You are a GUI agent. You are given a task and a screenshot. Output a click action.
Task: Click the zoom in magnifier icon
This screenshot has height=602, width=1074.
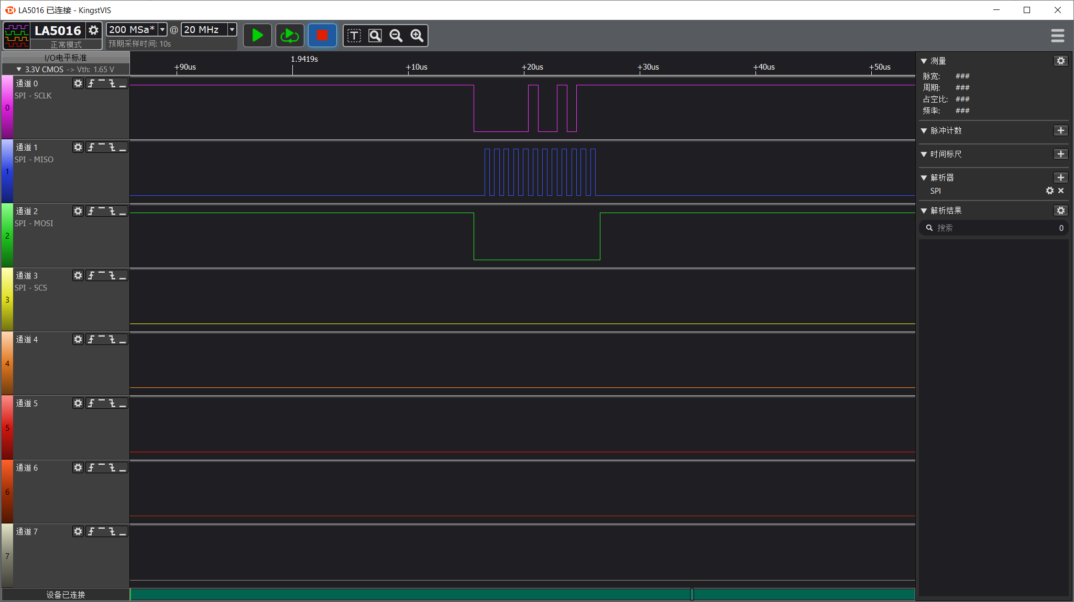[417, 36]
